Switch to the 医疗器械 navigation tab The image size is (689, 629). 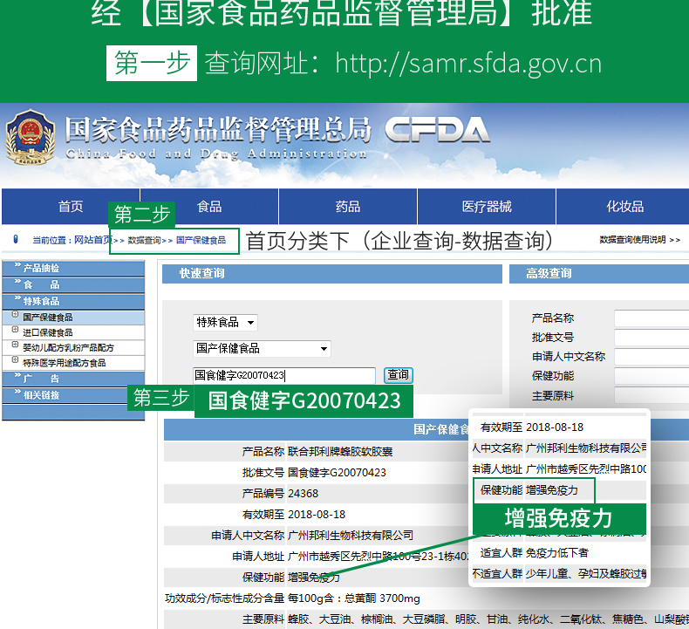pos(487,207)
